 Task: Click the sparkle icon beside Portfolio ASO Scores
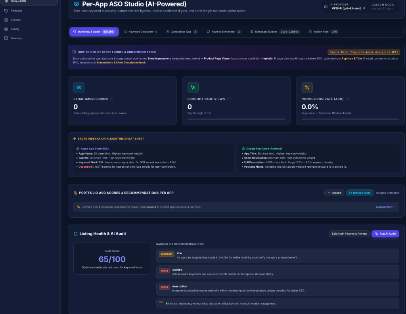[75, 193]
